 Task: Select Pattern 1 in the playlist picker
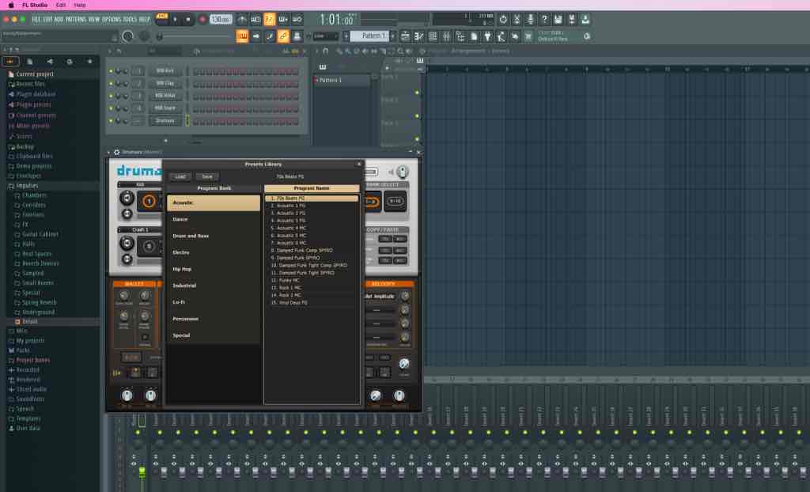(x=342, y=80)
